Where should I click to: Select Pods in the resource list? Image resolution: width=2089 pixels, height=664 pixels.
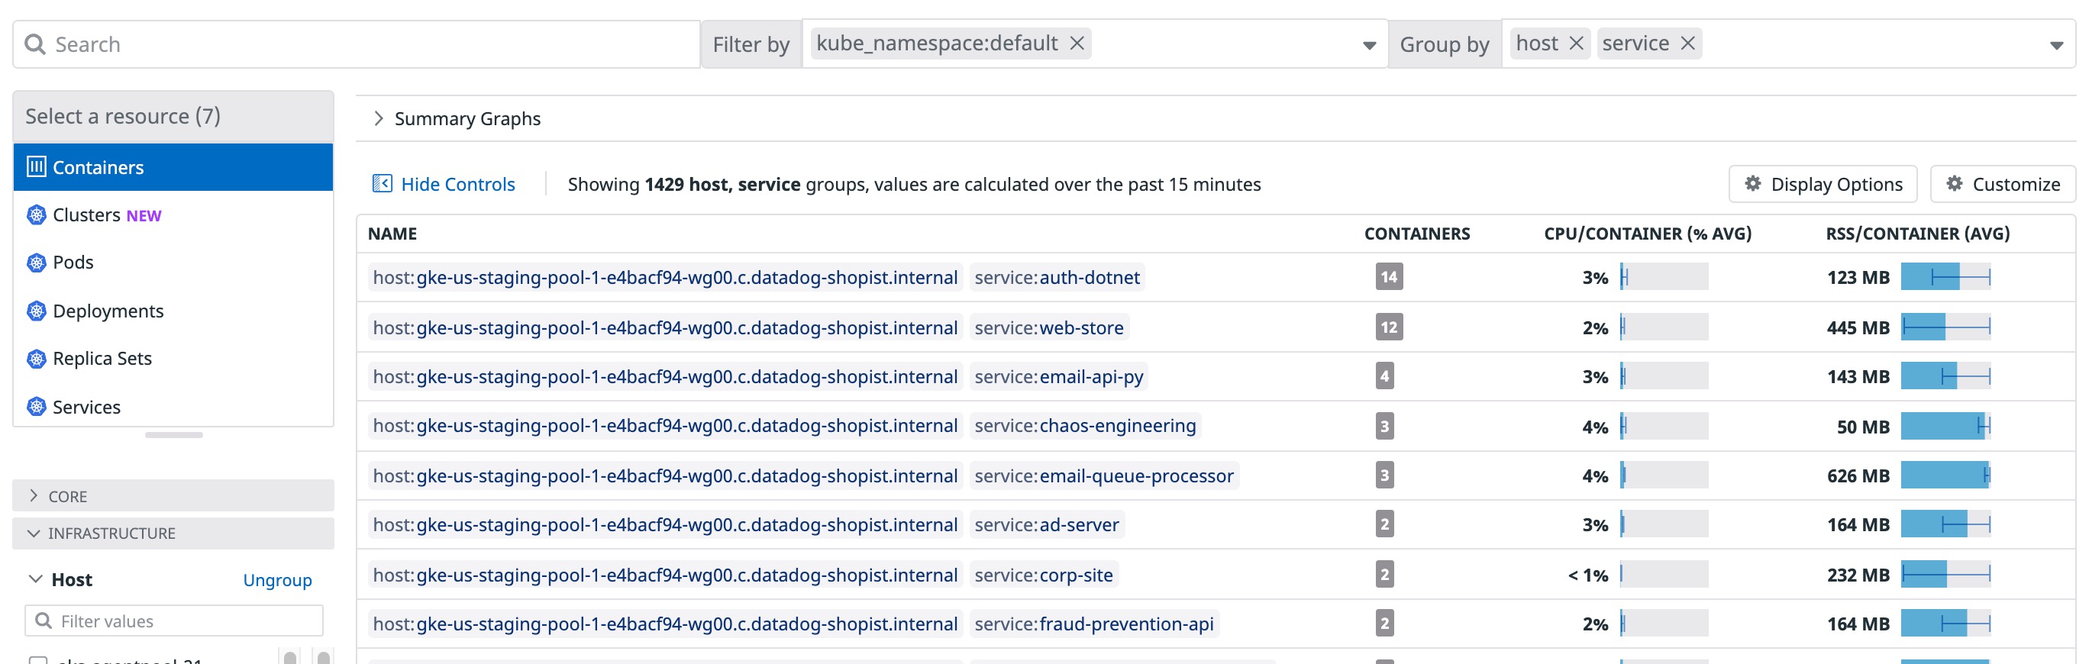pyautogui.click(x=173, y=262)
